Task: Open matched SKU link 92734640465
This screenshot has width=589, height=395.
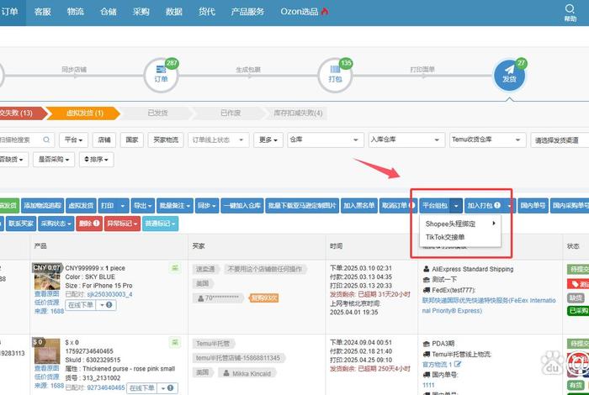Action: (105, 387)
